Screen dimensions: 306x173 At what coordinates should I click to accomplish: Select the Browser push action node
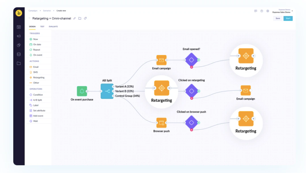pyautogui.click(x=162, y=123)
